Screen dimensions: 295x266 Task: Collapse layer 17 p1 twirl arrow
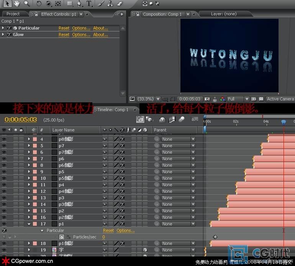click(x=29, y=224)
